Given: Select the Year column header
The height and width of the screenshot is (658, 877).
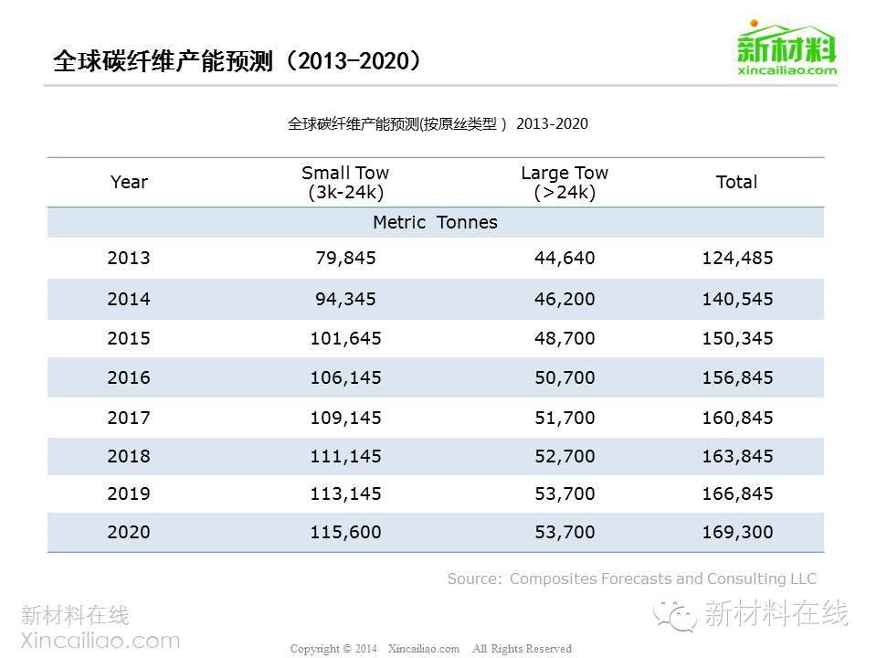Looking at the screenshot, I should (129, 182).
